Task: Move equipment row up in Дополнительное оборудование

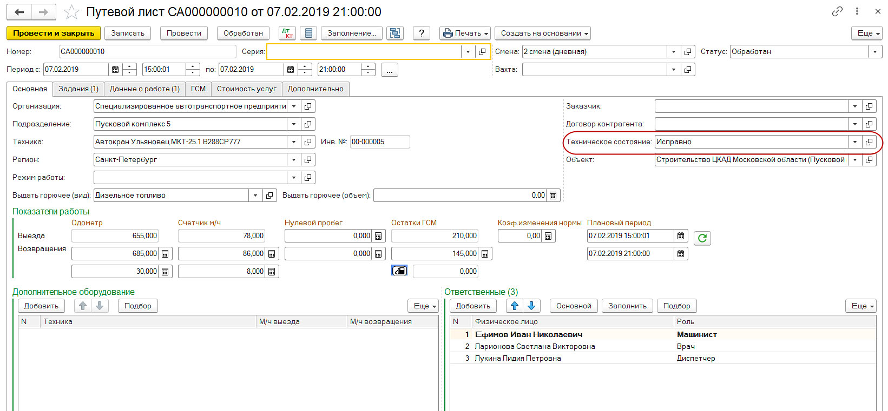Action: 83,306
